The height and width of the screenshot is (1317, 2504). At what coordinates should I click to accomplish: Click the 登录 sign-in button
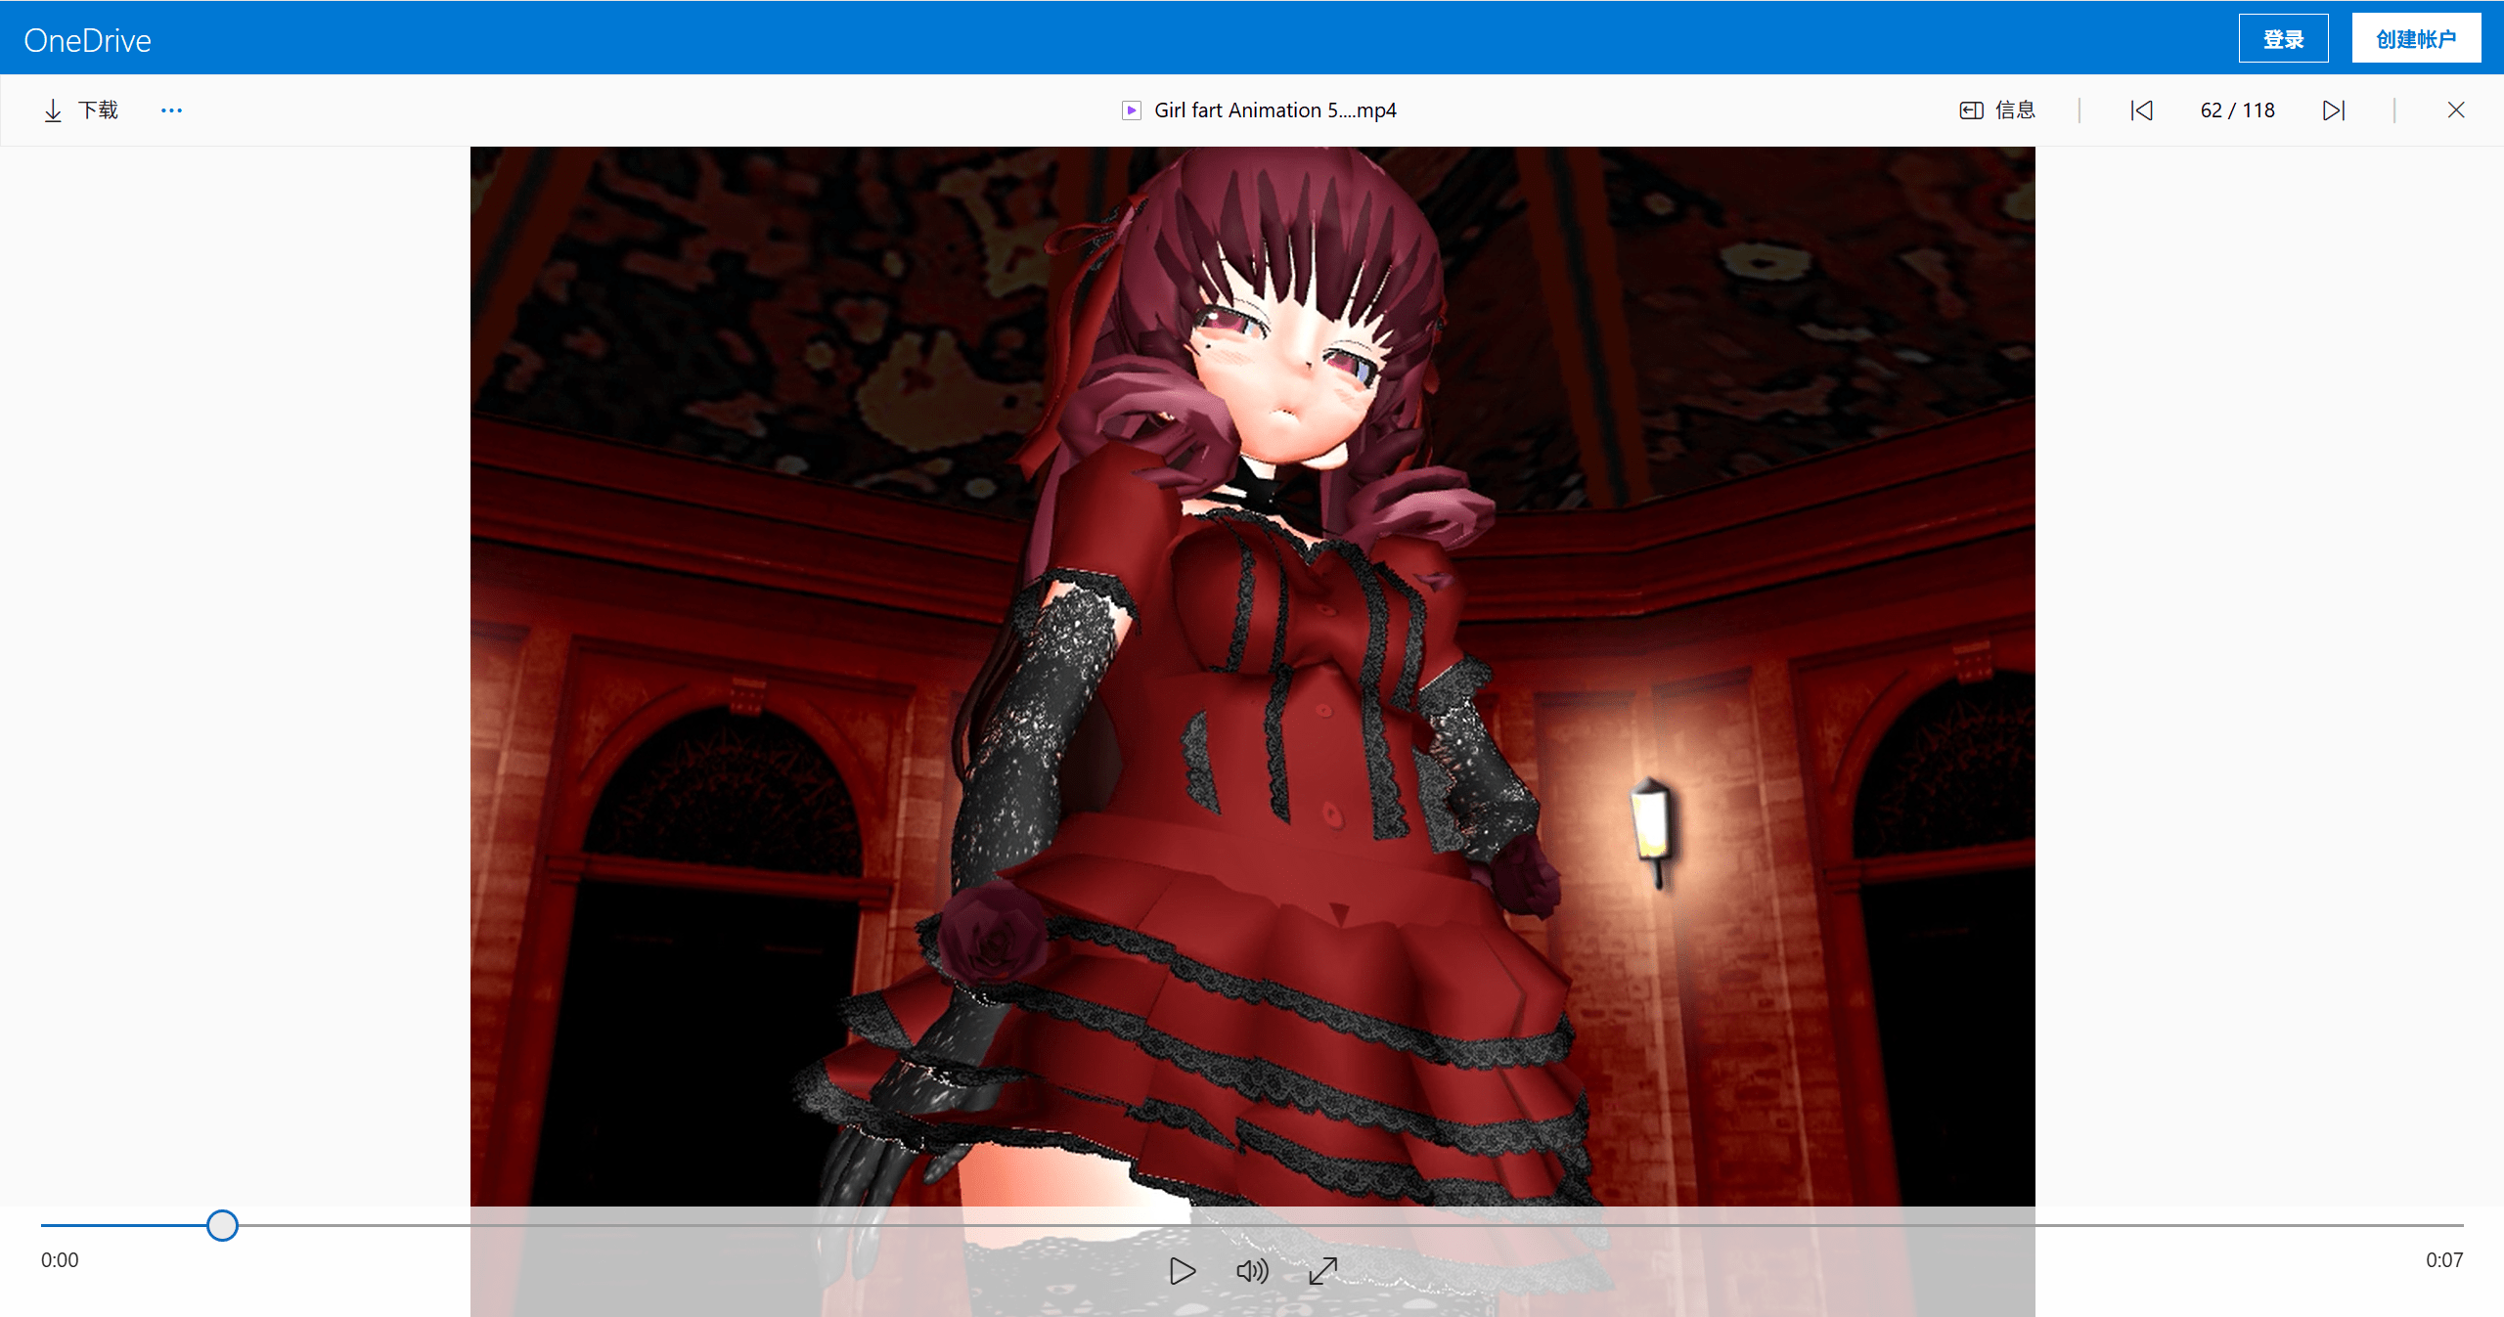tap(2283, 39)
